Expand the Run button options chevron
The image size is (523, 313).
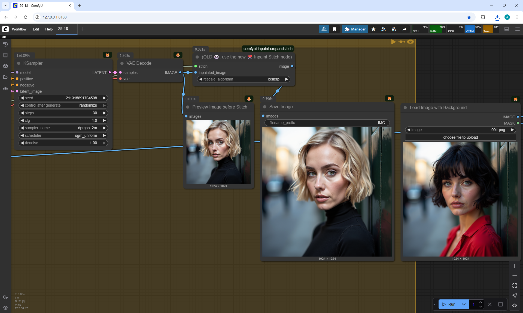tap(464, 304)
